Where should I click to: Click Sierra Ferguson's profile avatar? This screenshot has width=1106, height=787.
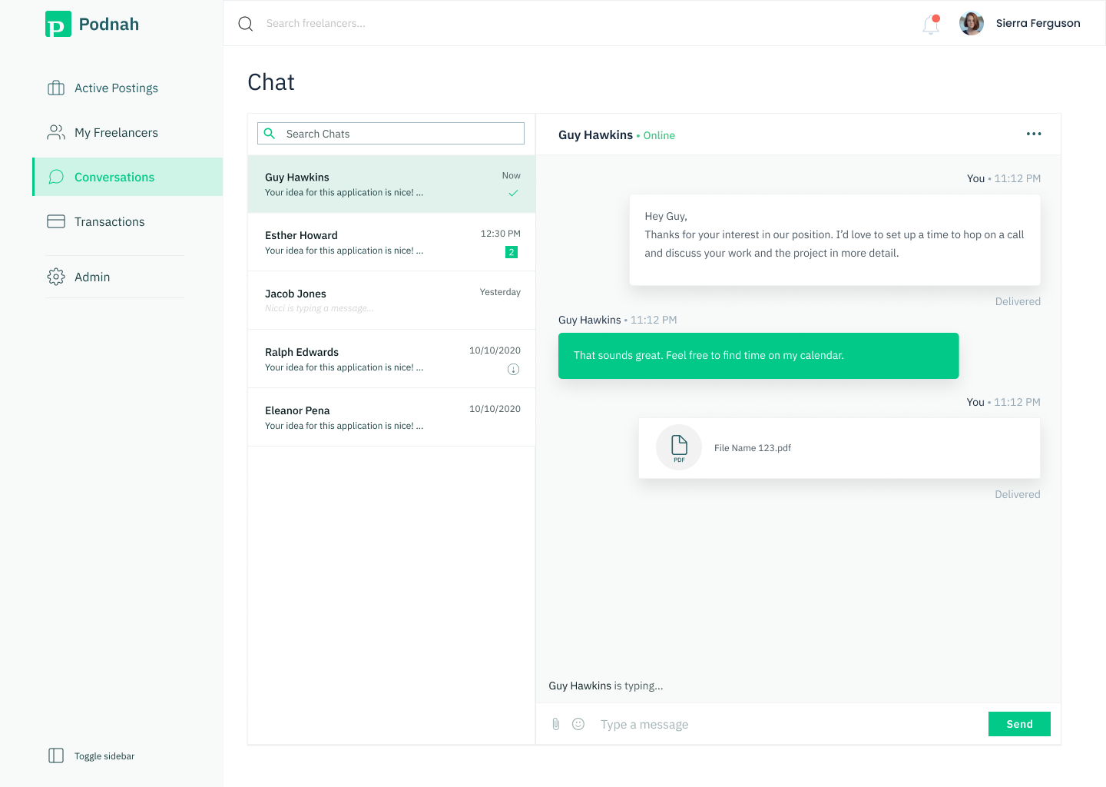click(972, 23)
